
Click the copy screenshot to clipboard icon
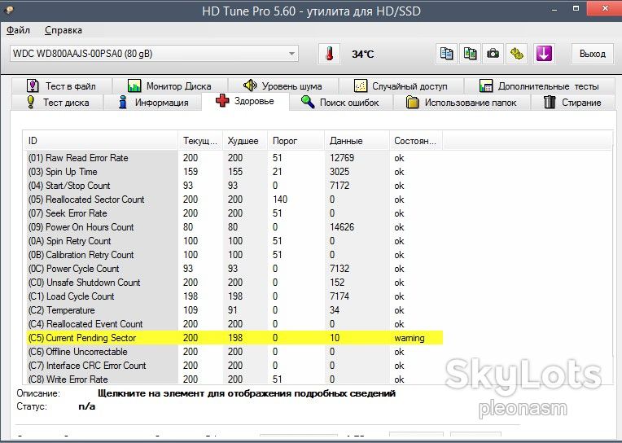[470, 54]
